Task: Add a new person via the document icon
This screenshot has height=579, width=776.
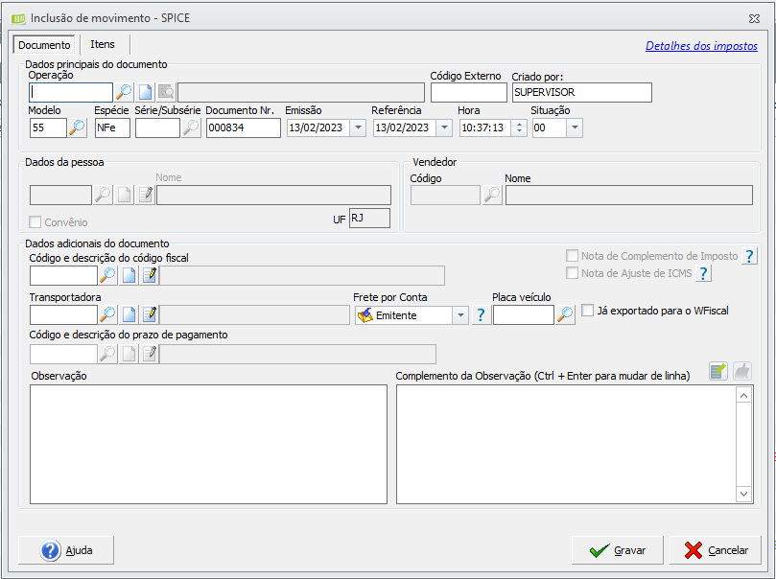Action: 125,195
